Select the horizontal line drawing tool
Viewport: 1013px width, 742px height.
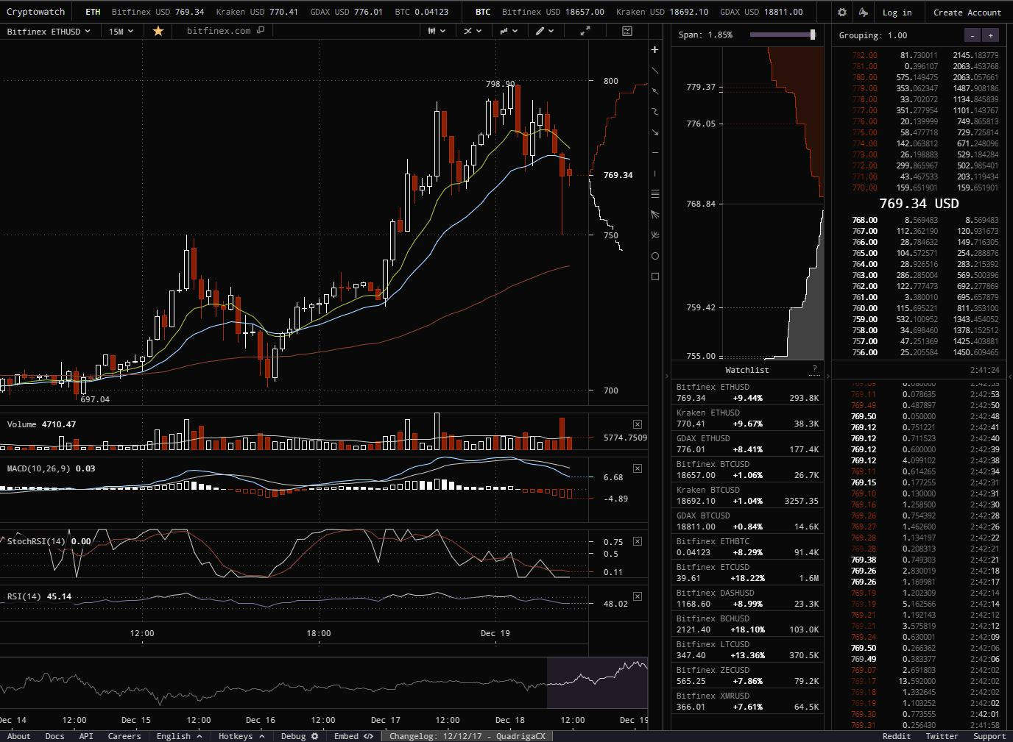tap(655, 153)
